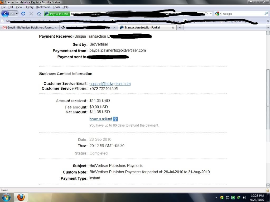Click the time value 20:12:50 GMT+05:30
270x202 pixels.
[x=107, y=146]
